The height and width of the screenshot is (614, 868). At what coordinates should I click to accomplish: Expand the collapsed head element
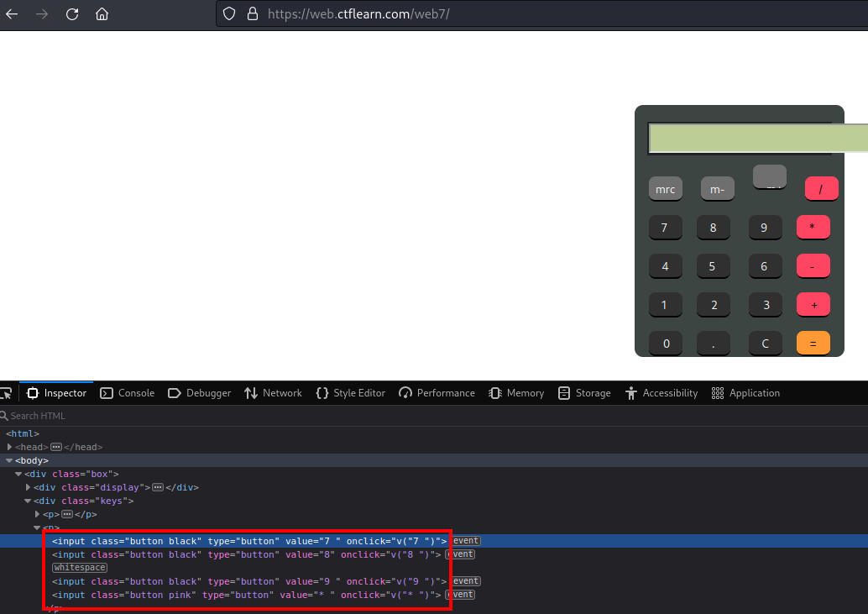point(10,447)
